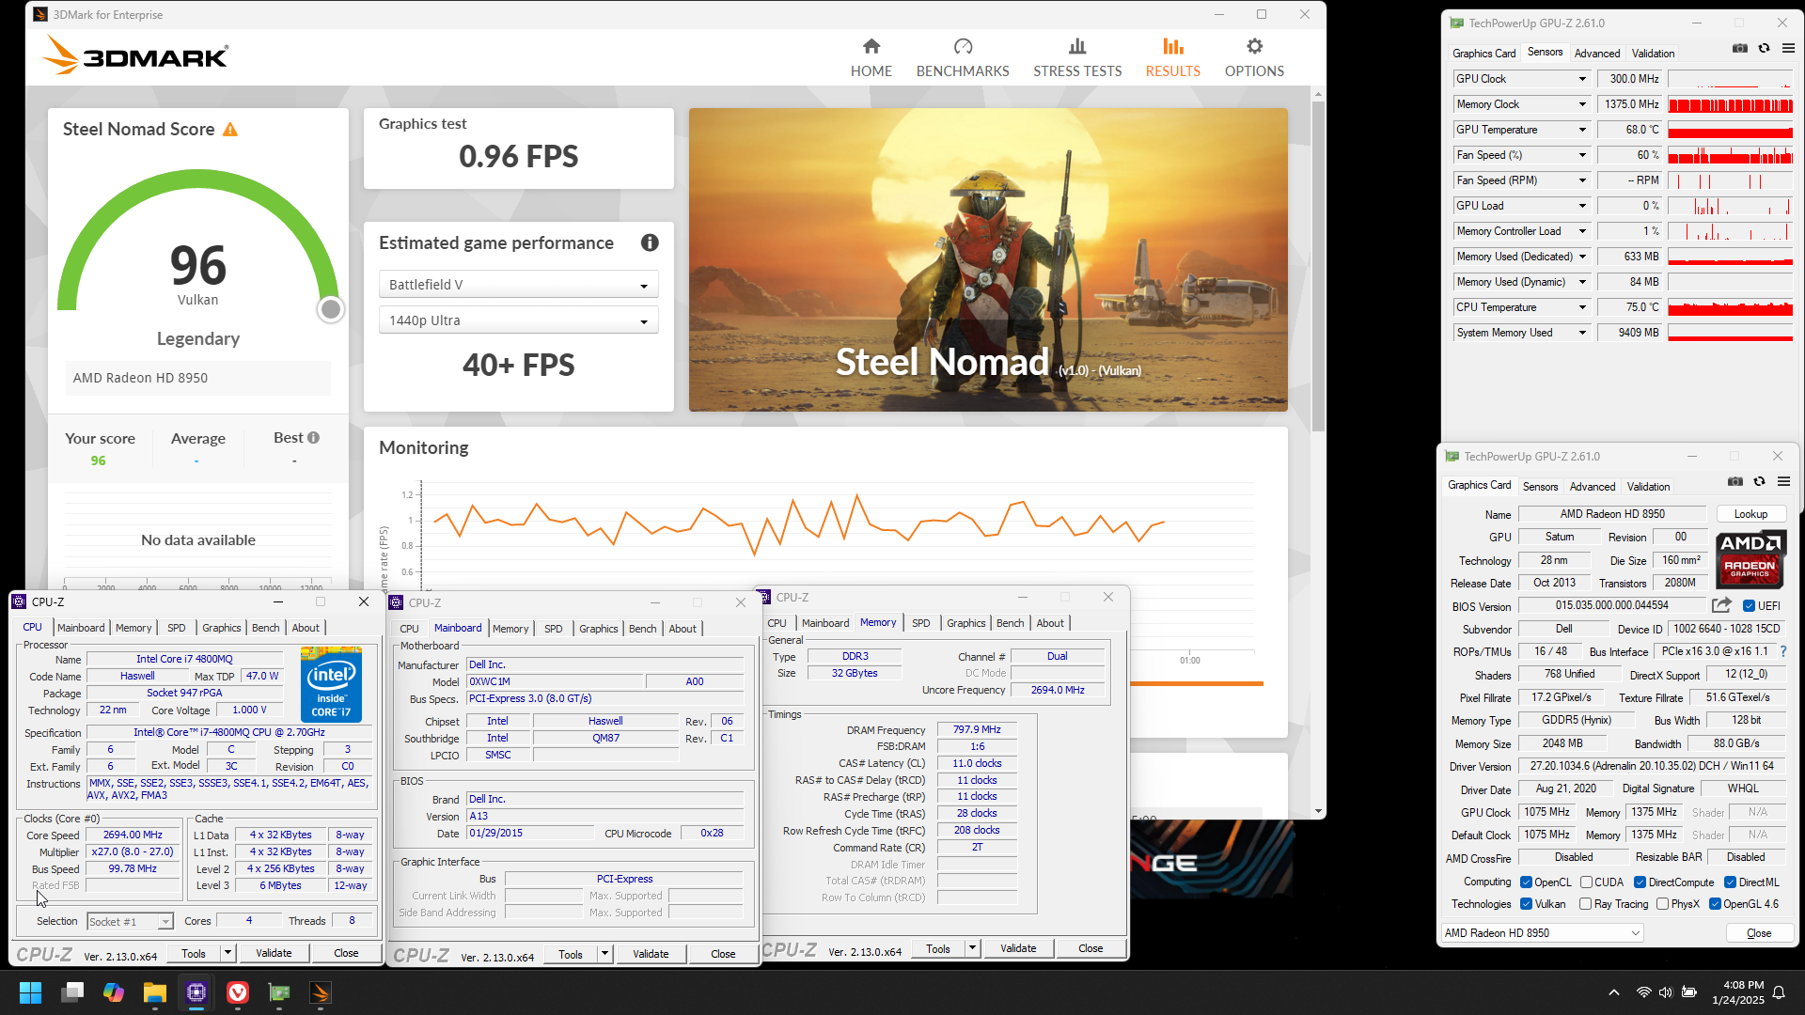Image resolution: width=1805 pixels, height=1015 pixels.
Task: Click the 3DMark logo
Action: click(135, 55)
